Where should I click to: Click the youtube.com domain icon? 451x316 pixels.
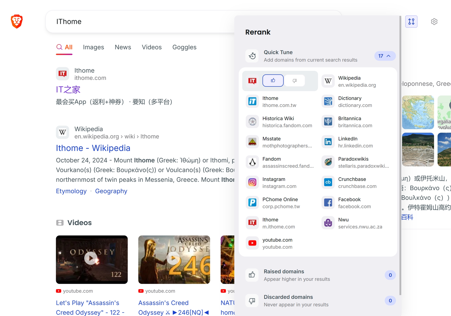(x=252, y=243)
